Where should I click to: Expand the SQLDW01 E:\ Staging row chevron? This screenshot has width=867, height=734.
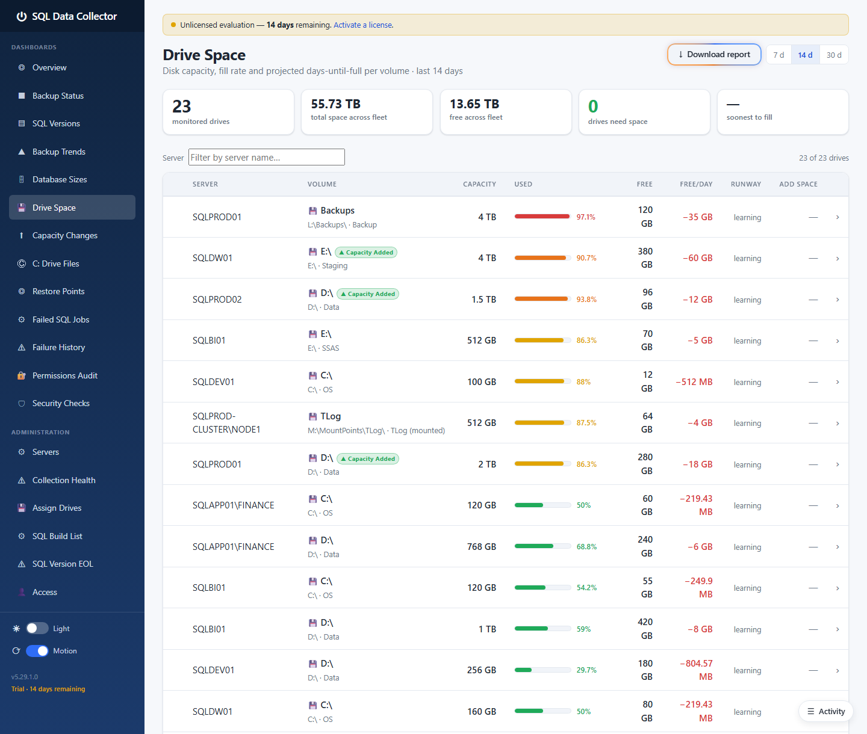[x=837, y=258]
